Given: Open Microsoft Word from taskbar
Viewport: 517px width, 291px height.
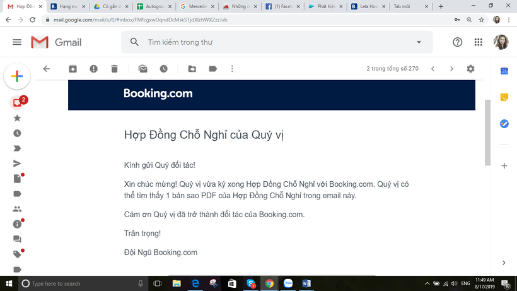Looking at the screenshot, I should [306, 283].
